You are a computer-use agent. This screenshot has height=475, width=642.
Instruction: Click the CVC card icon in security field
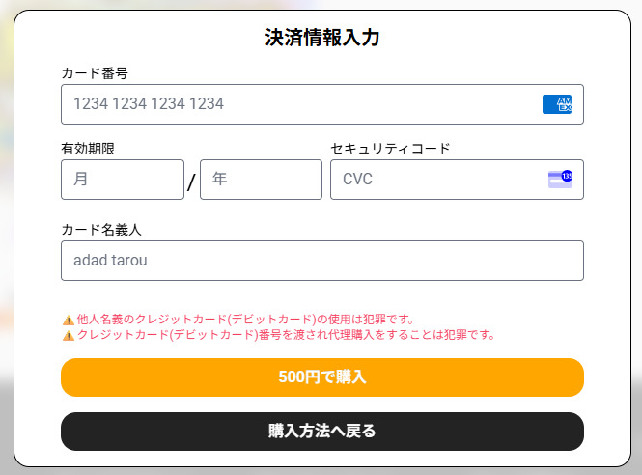click(560, 179)
